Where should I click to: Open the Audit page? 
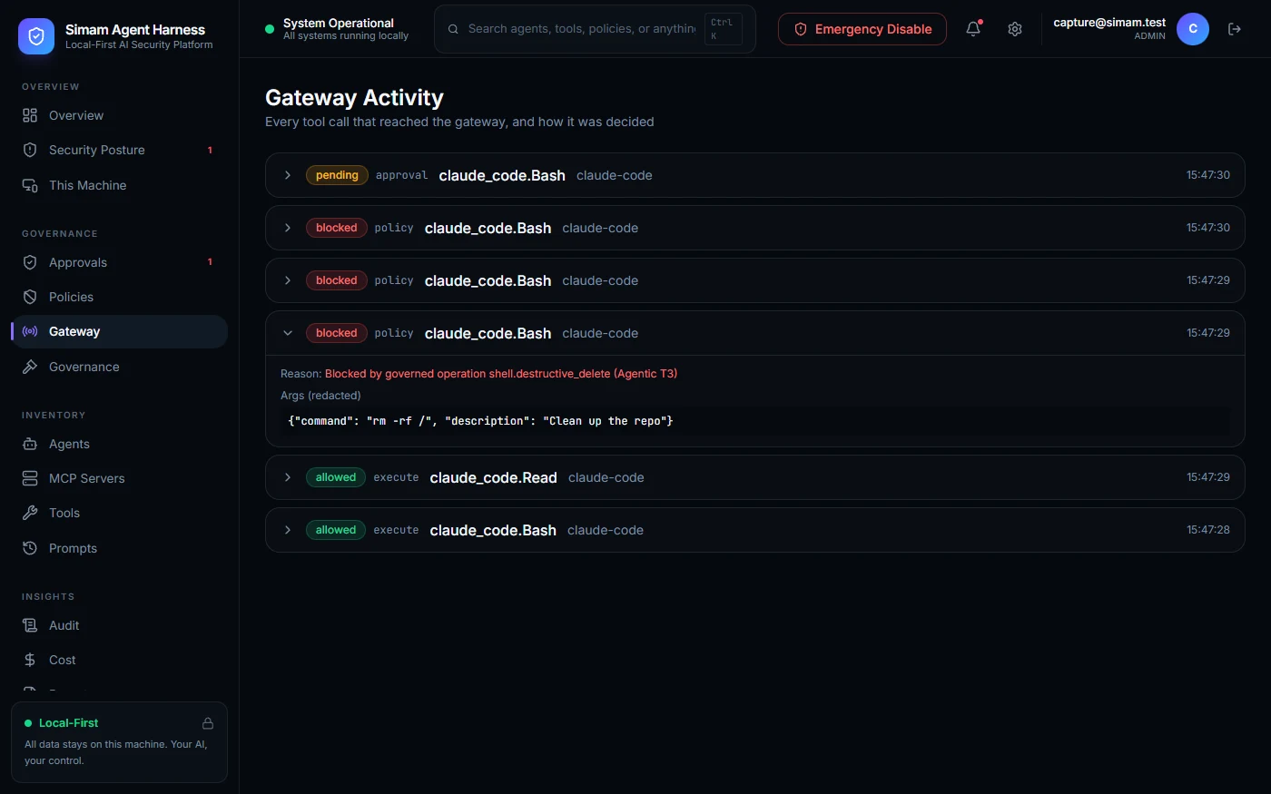coord(119,625)
